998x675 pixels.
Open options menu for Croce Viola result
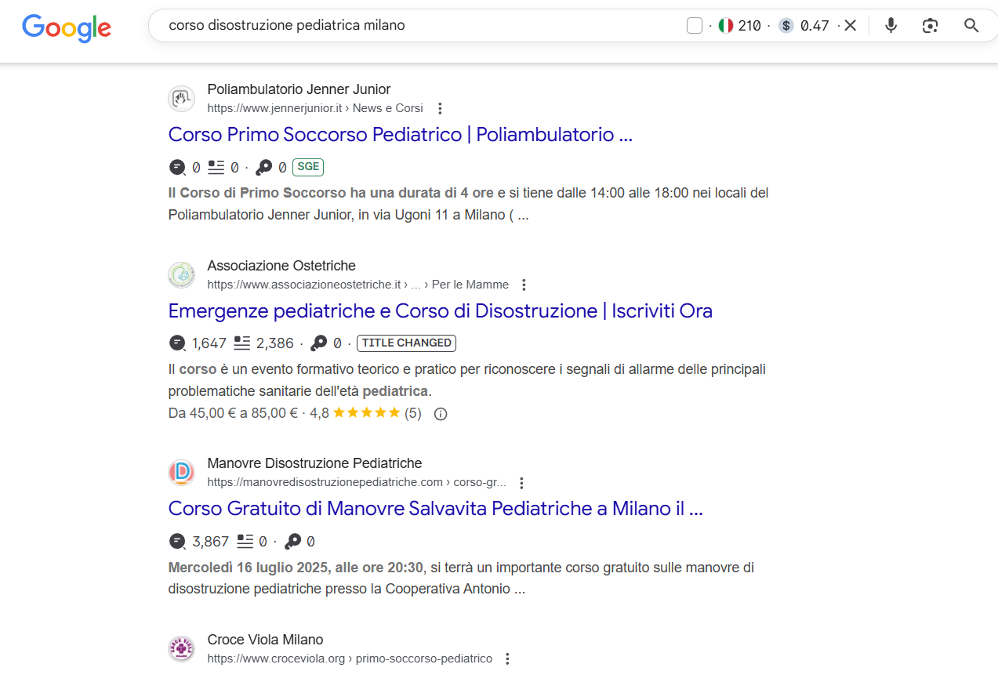click(x=507, y=659)
